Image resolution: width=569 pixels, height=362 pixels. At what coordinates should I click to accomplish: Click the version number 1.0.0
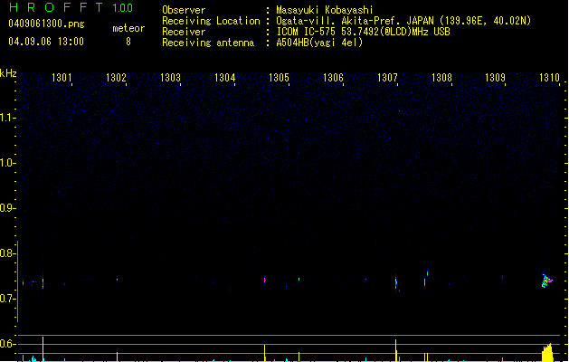click(123, 8)
